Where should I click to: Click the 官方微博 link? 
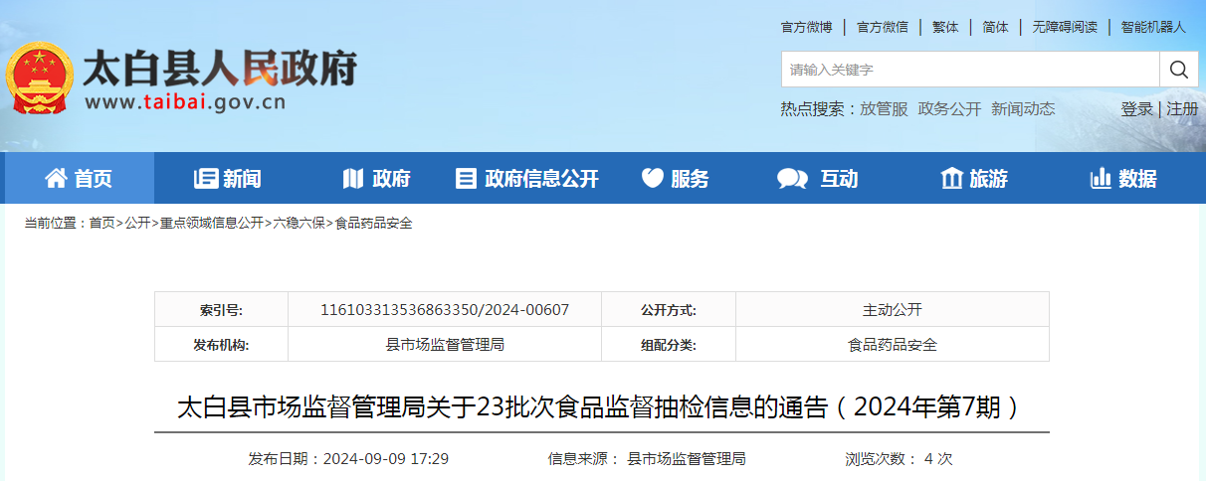[806, 27]
